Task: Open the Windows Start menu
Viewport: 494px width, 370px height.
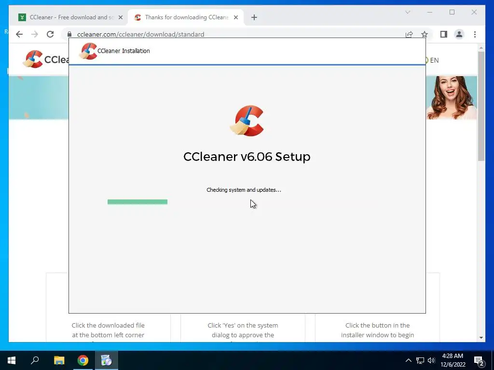Action: (12, 360)
